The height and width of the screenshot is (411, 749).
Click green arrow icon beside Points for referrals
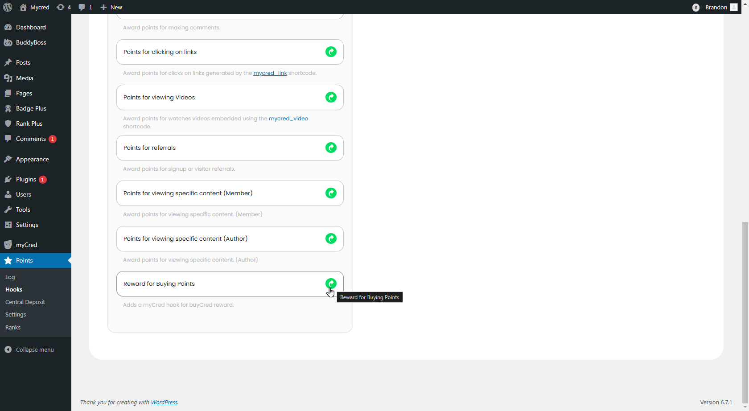click(331, 148)
